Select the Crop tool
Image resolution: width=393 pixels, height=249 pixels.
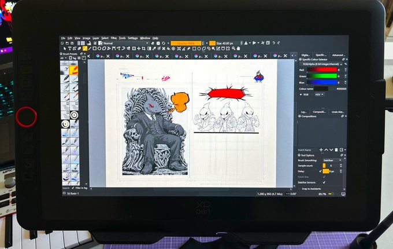[143, 49]
